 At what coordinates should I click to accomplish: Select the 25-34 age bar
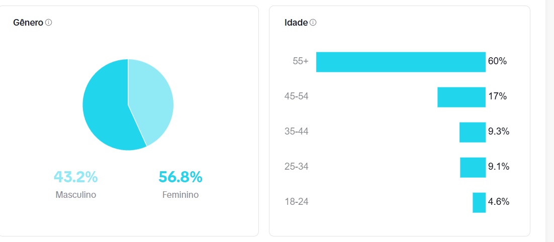pyautogui.click(x=473, y=167)
